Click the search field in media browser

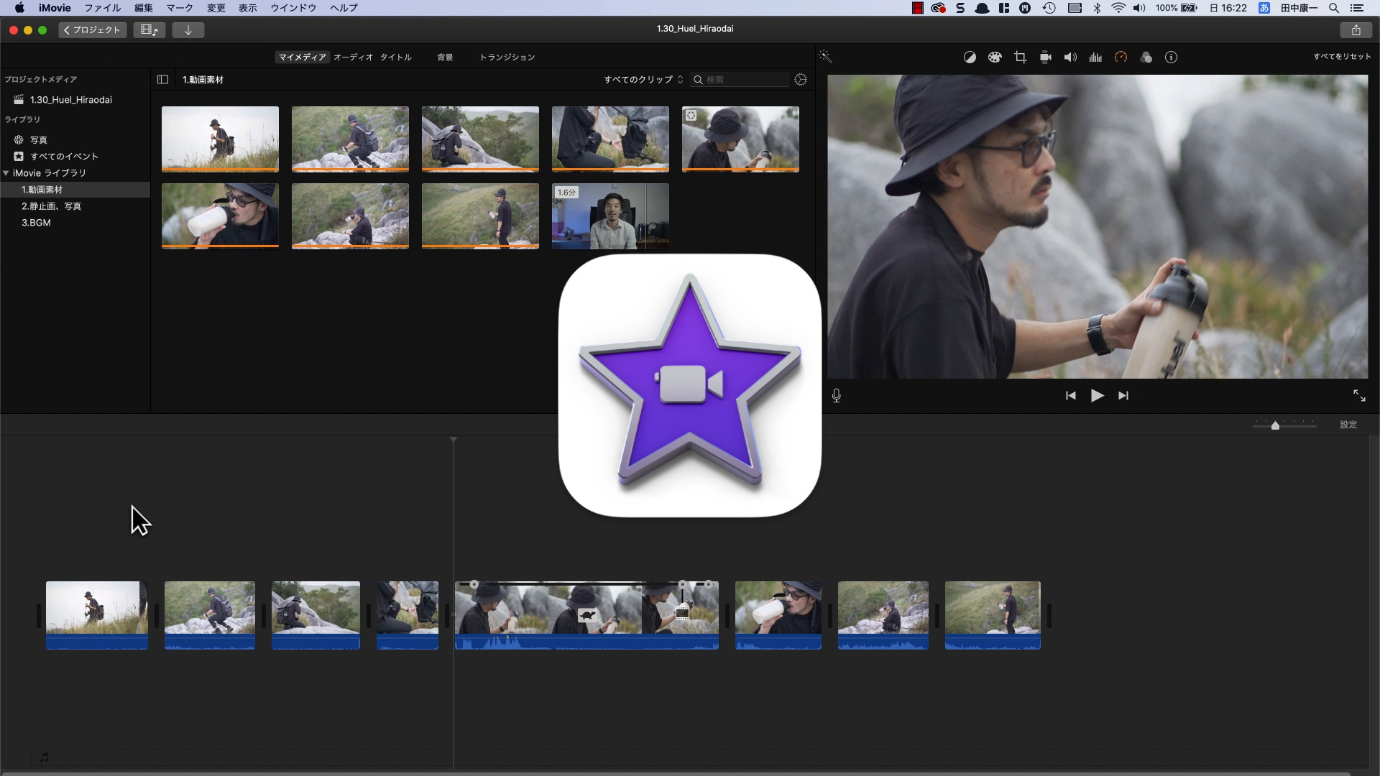point(740,80)
